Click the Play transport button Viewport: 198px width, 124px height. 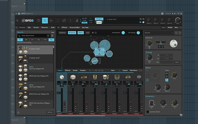(x=51, y=20)
